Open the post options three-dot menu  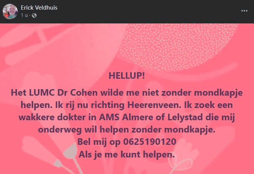pyautogui.click(x=244, y=11)
